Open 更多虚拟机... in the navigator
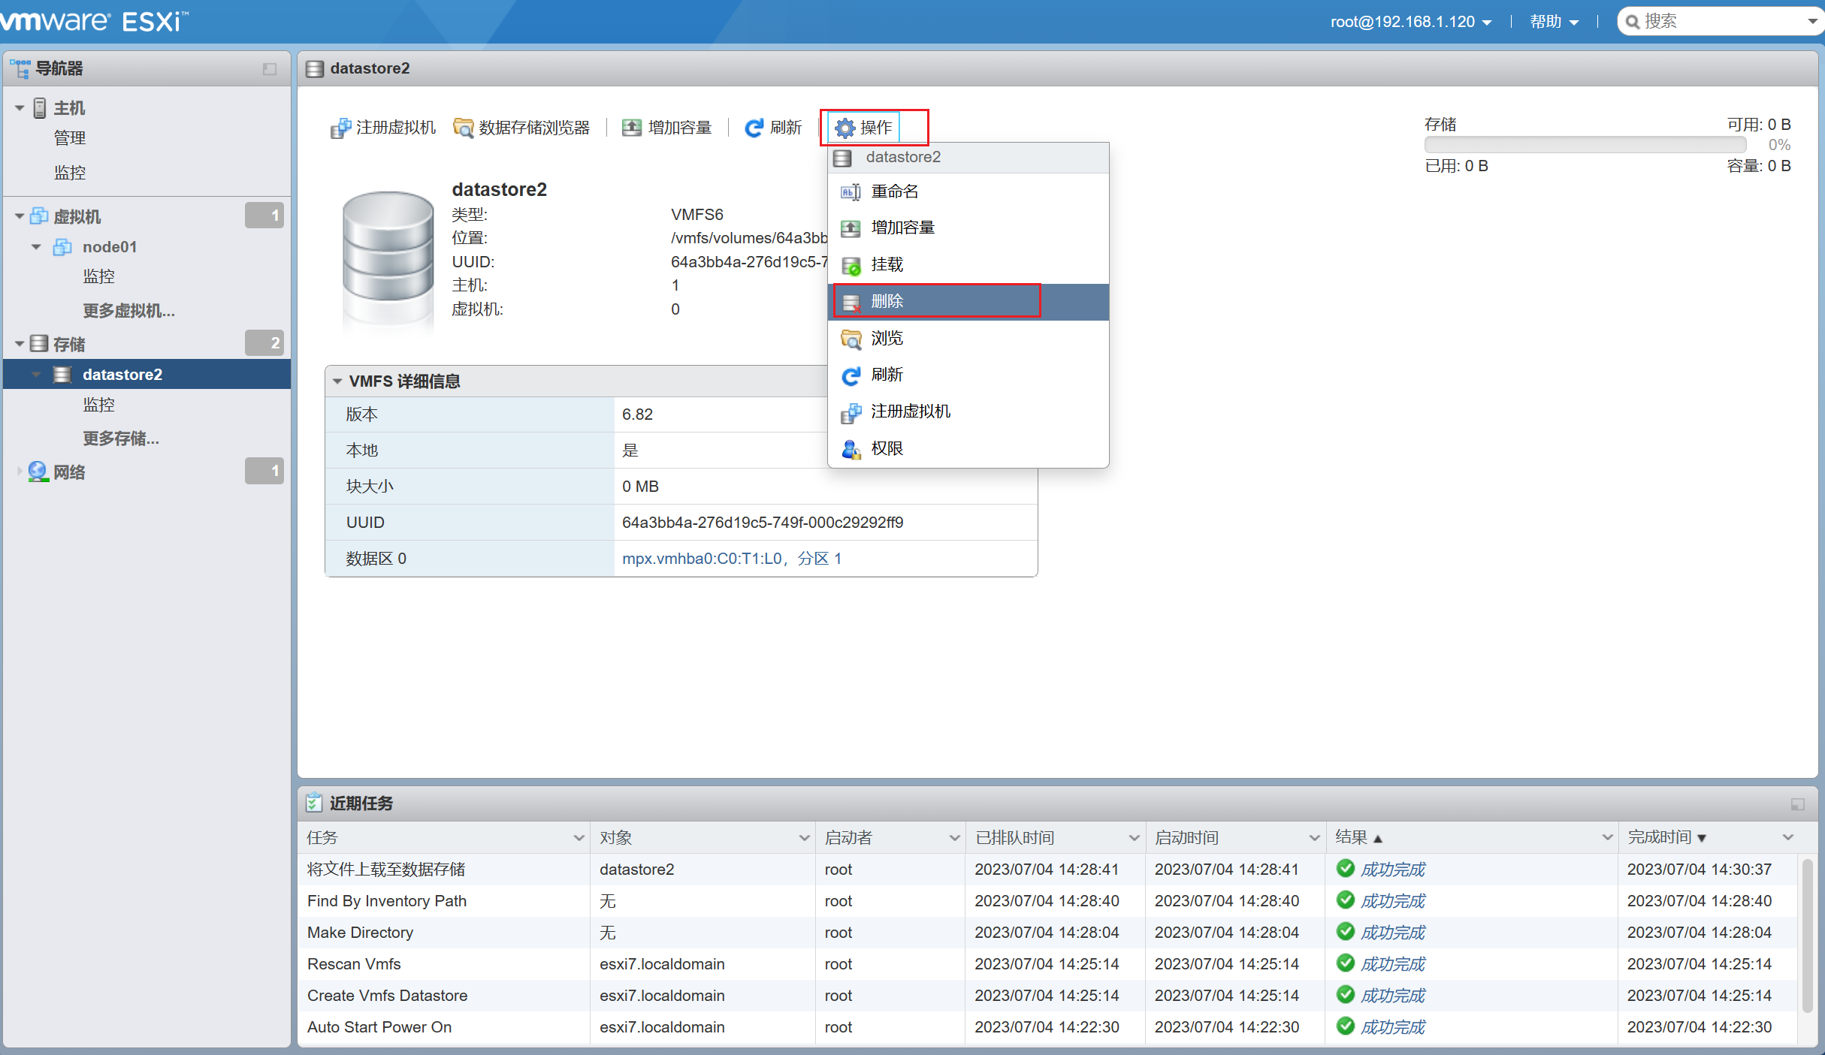 tap(128, 311)
